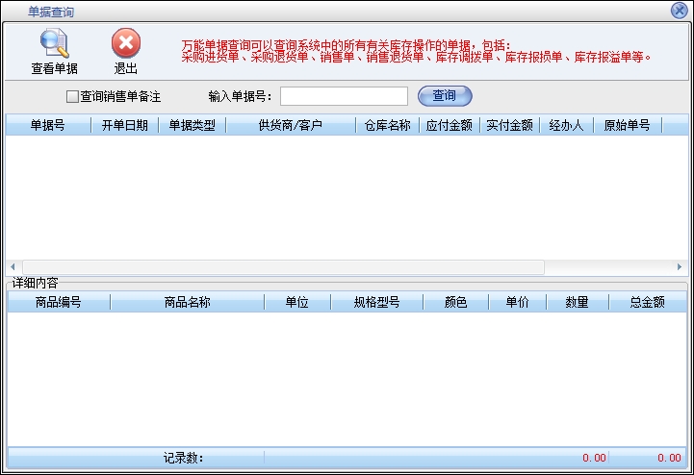Focus the 输入单据号 text field
The width and height of the screenshot is (694, 475).
[x=344, y=96]
